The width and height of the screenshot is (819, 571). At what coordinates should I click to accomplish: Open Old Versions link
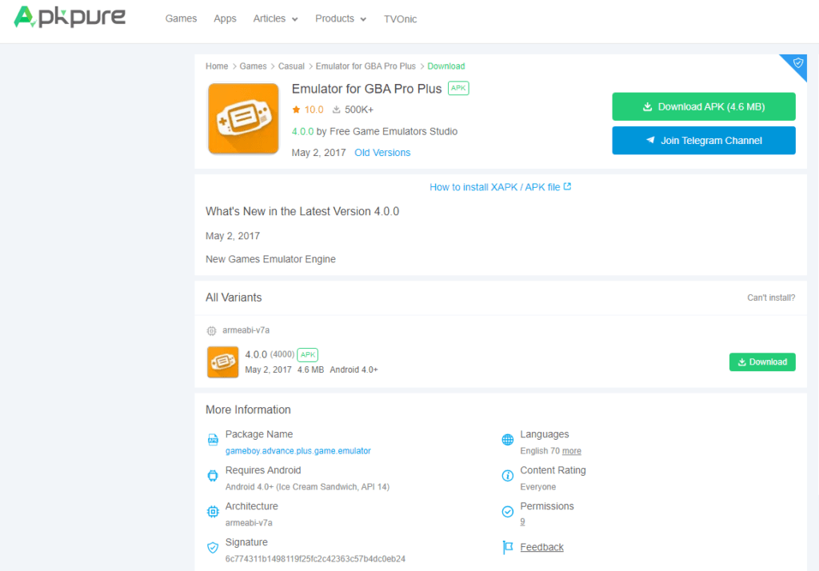click(x=382, y=153)
